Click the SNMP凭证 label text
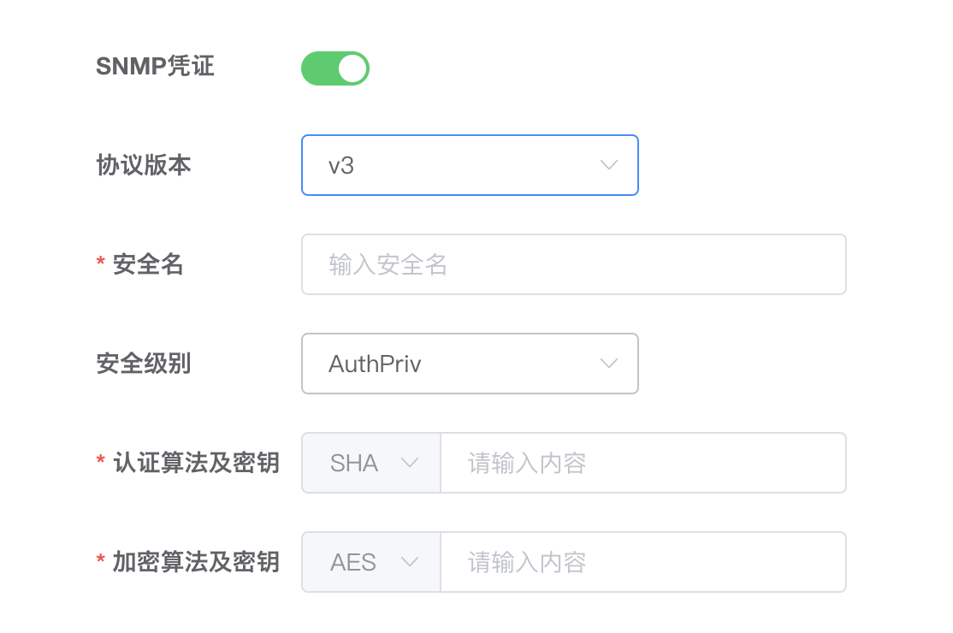Viewport: 953px width, 633px height. point(155,66)
